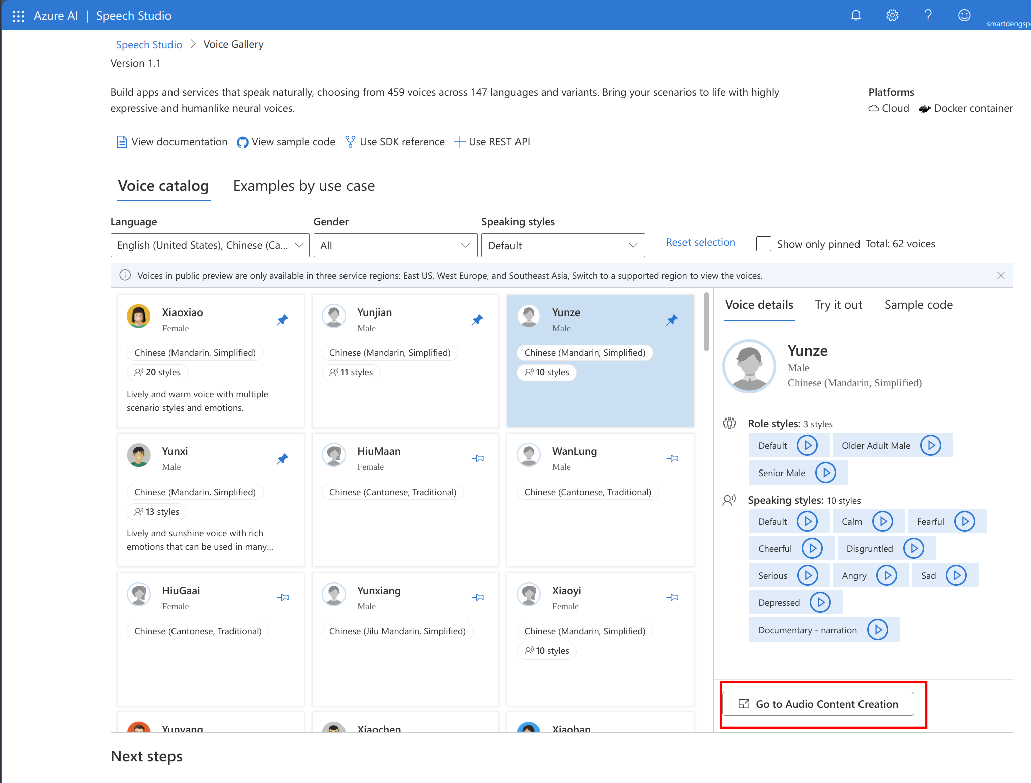Screen dimensions: 1031x783
Task: Select the Xiaoxiao voice avatar
Action: pos(139,317)
